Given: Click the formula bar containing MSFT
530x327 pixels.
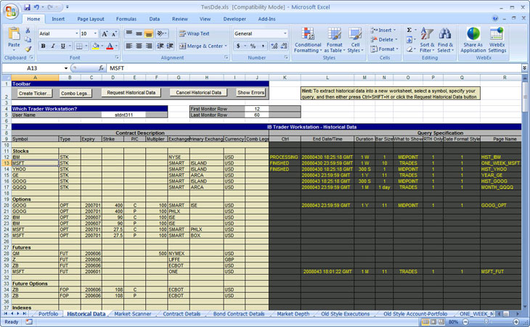Looking at the screenshot, I should [314, 68].
